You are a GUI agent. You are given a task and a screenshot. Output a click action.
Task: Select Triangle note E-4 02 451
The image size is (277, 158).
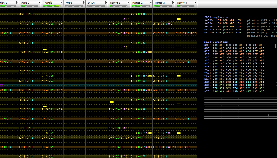coord(52,33)
